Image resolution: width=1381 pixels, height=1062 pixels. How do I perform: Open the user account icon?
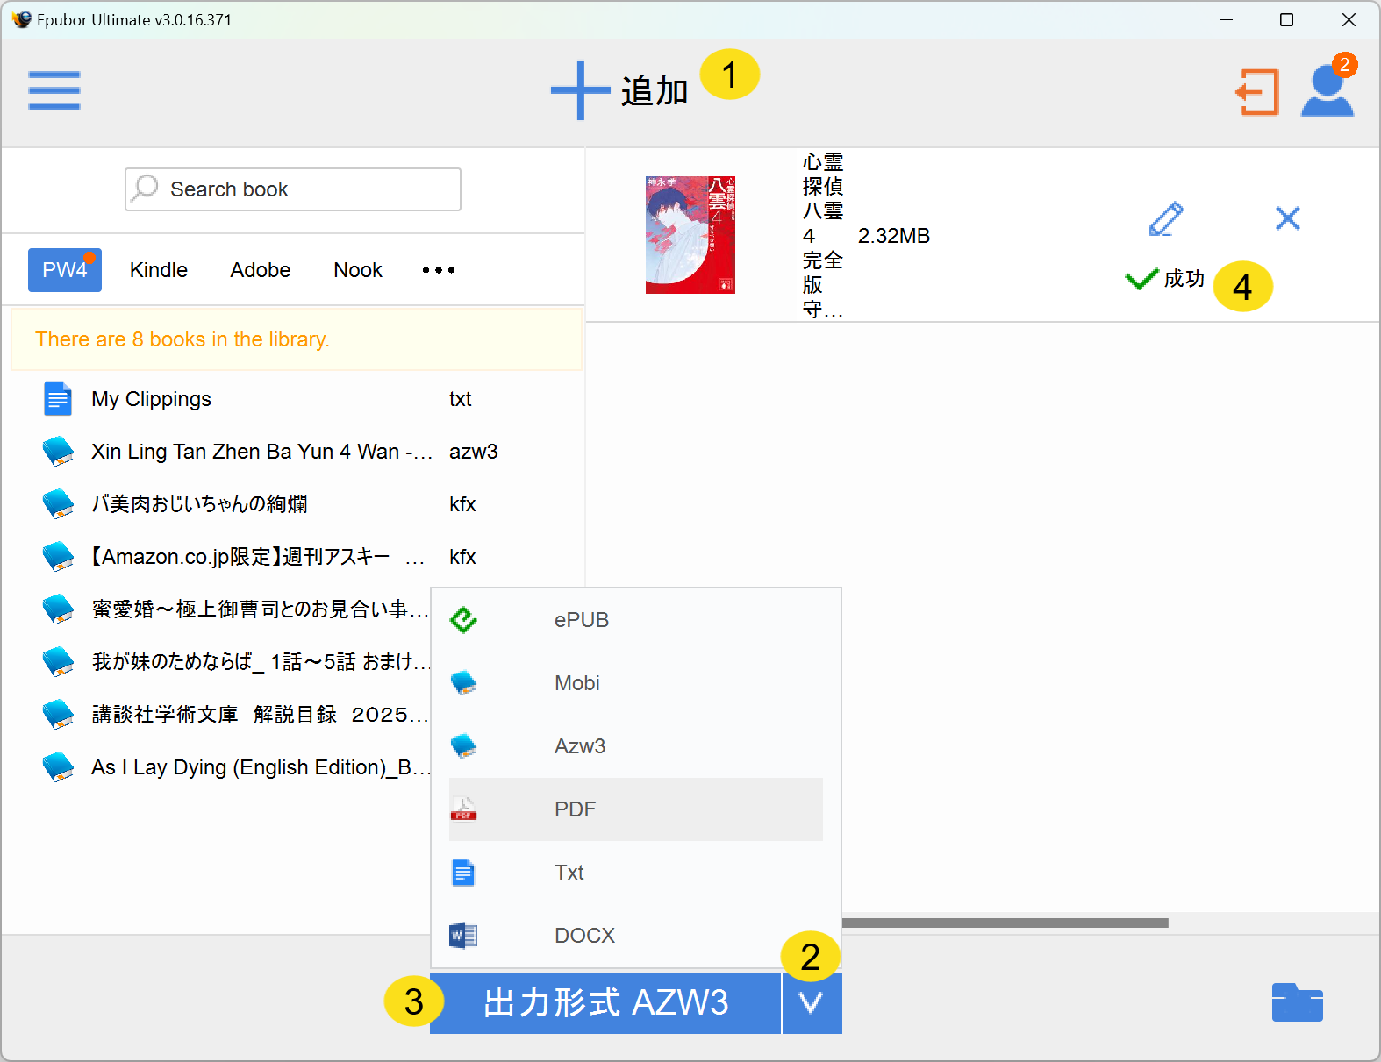point(1327,90)
